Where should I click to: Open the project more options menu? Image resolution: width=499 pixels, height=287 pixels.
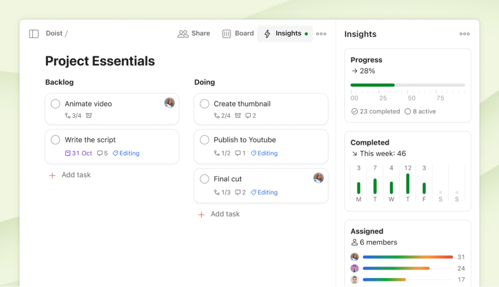pos(321,34)
